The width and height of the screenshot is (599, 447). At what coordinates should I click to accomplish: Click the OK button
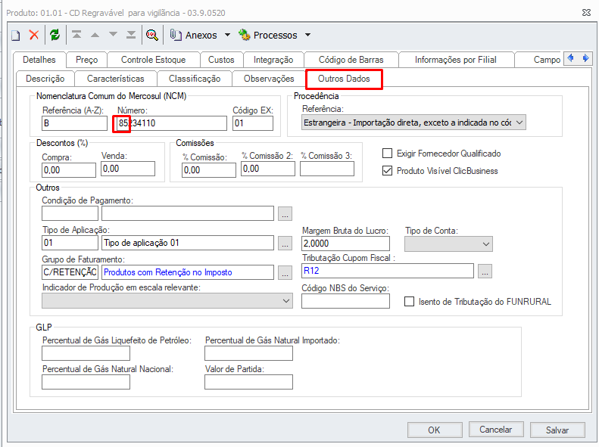click(435, 430)
